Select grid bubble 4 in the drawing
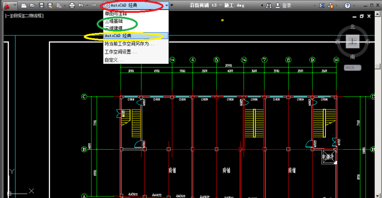 click(x=192, y=59)
